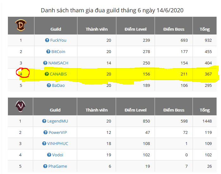Image resolution: width=221 pixels, height=174 pixels.
Task: Click the question icon beside BitCoin guild
Action: (48, 51)
